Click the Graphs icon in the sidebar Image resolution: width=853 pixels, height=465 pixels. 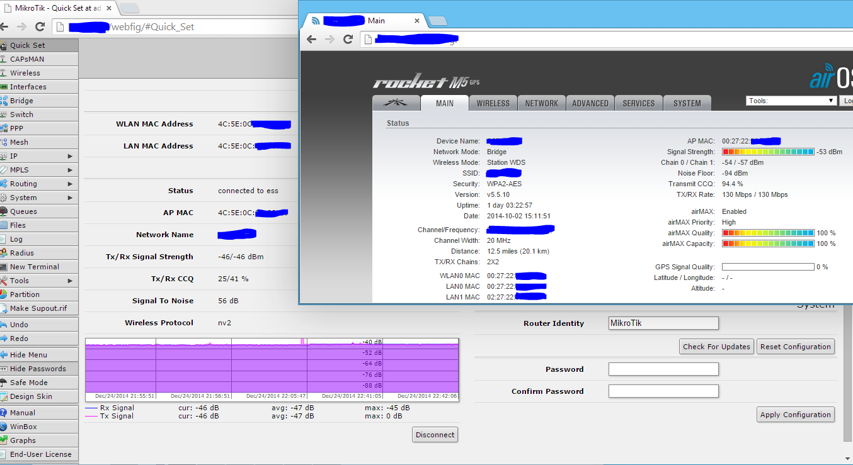(4, 440)
